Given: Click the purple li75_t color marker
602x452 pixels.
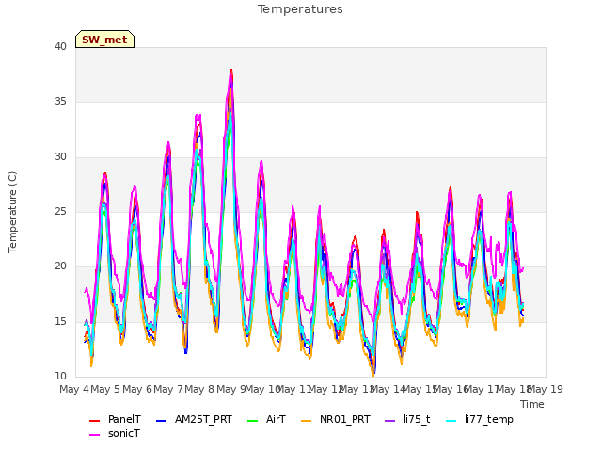Looking at the screenshot, I should [x=390, y=421].
